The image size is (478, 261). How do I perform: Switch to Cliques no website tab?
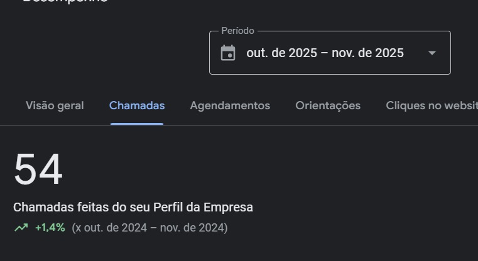click(x=431, y=105)
